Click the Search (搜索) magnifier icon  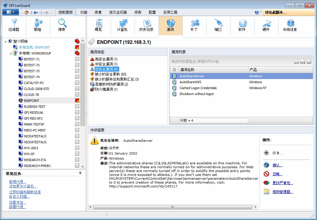point(62,23)
